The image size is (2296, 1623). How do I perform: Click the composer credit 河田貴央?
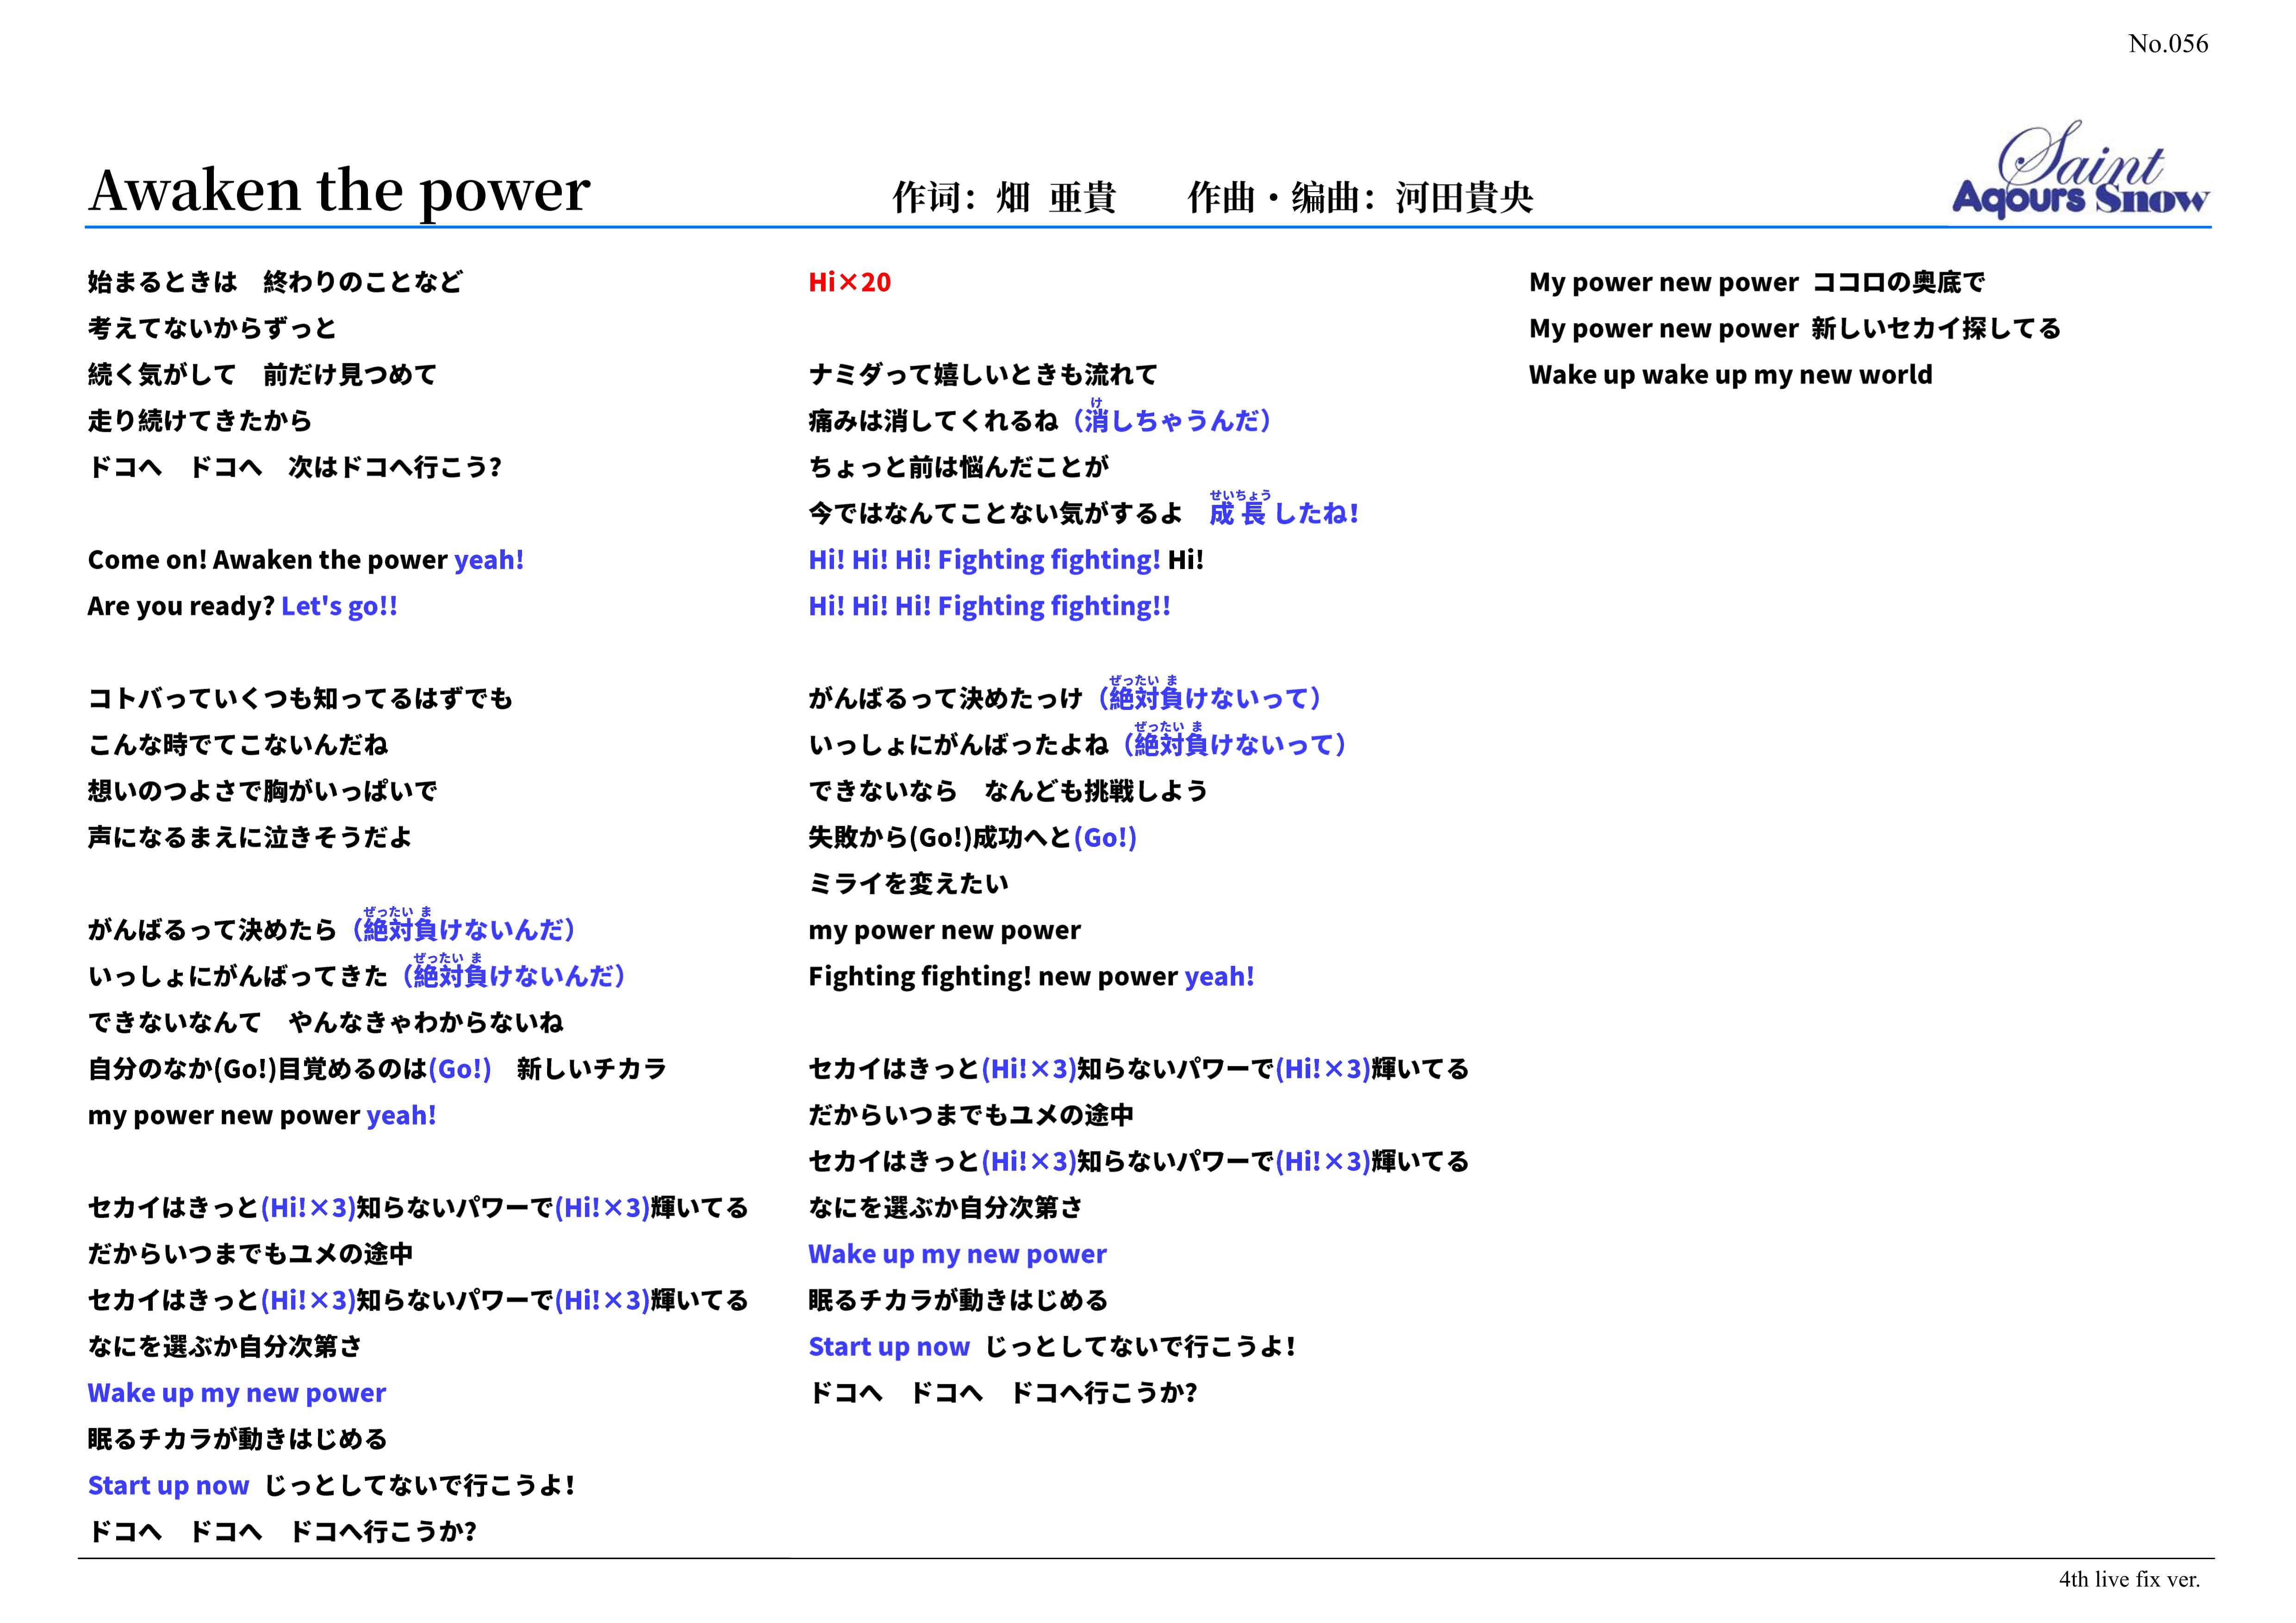1464,198
